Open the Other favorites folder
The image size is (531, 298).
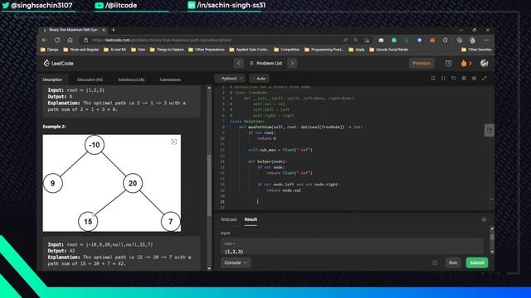pyautogui.click(x=476, y=50)
